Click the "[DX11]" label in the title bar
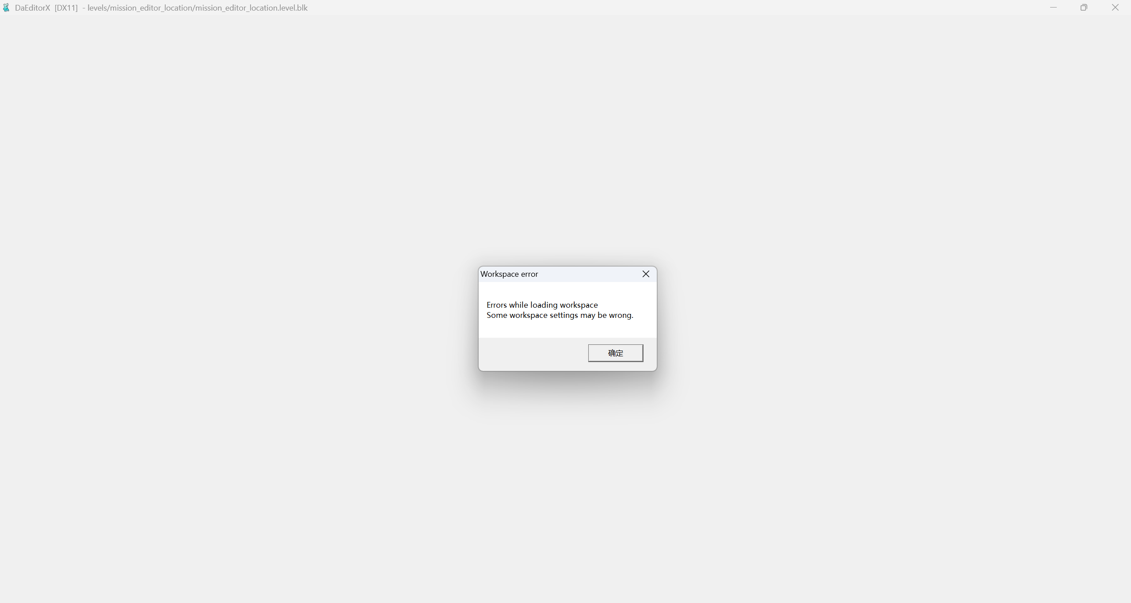This screenshot has height=603, width=1131. pyautogui.click(x=66, y=8)
